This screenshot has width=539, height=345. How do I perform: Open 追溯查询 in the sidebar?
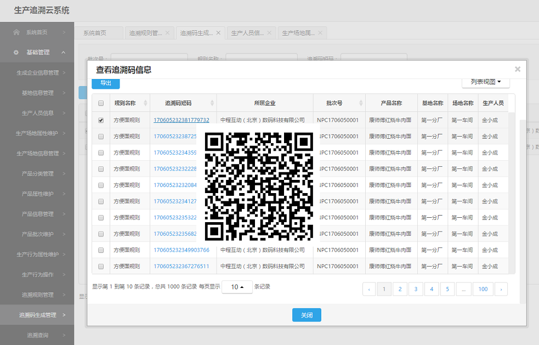(37, 335)
